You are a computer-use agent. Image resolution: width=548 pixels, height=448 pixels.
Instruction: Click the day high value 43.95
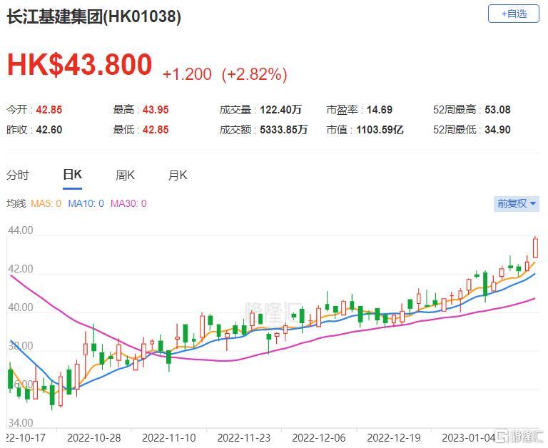point(156,110)
